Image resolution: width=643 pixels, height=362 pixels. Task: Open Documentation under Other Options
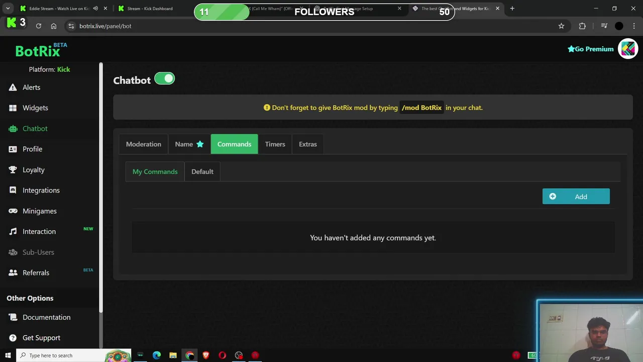[47, 317]
